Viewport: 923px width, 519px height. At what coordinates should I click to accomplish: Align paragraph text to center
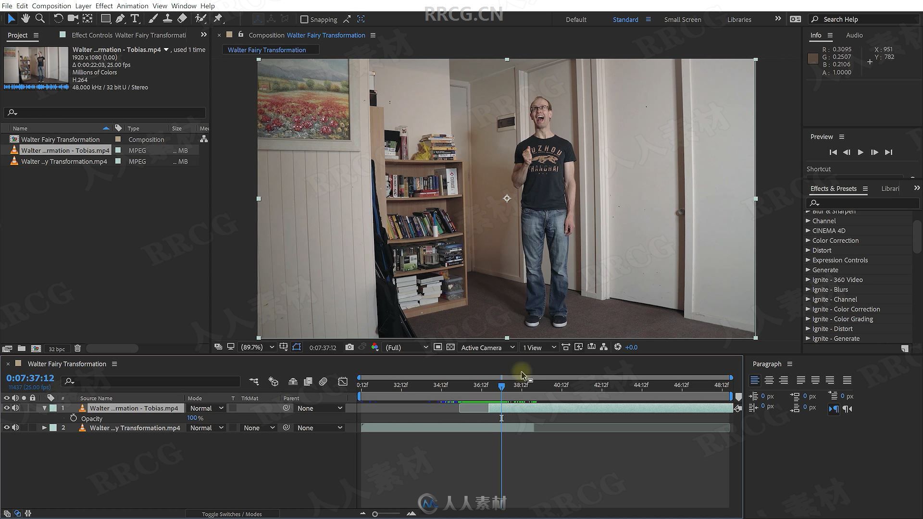coord(769,380)
